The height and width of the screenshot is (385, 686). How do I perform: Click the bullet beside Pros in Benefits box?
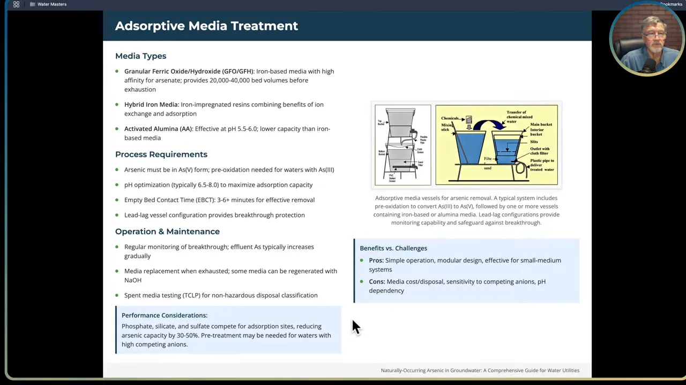362,260
